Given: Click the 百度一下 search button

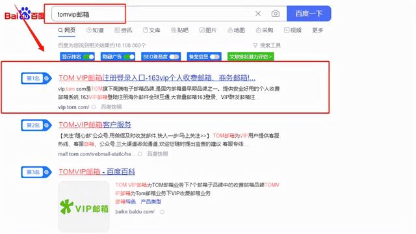Looking at the screenshot, I should [x=309, y=14].
